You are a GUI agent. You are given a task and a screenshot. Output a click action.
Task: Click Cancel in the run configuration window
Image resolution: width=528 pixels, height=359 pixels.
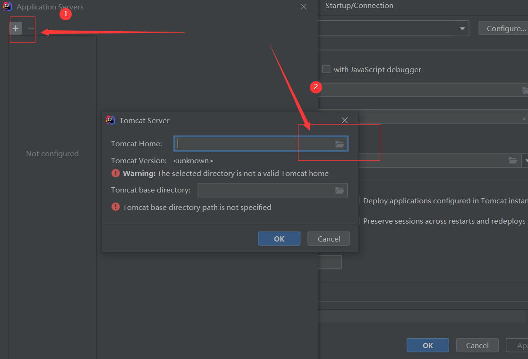coord(477,345)
